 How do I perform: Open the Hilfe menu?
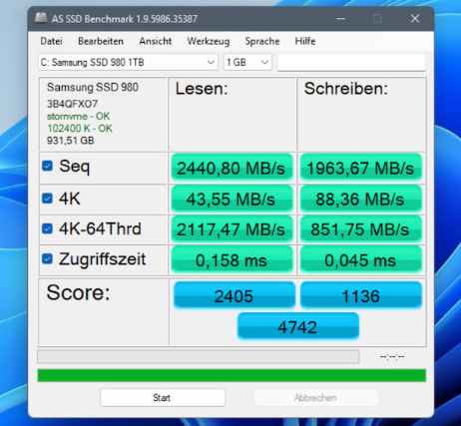tap(305, 41)
